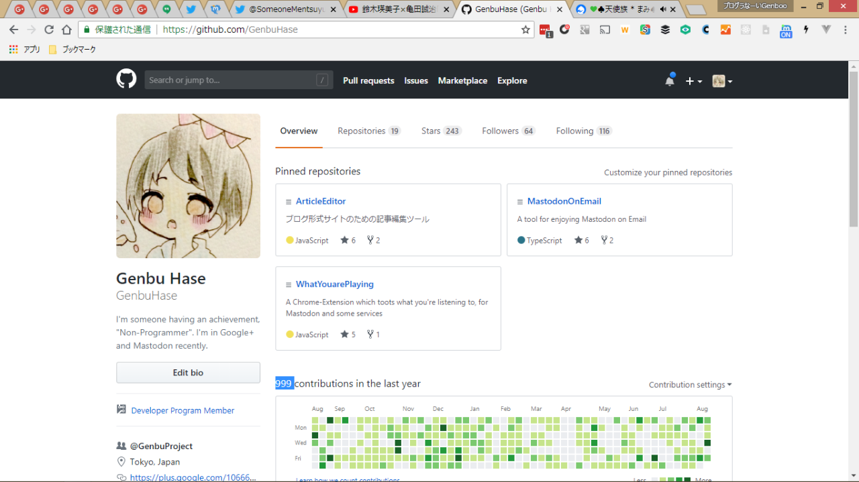
Task: Click the Chrome bookmark star icon
Action: point(525,29)
